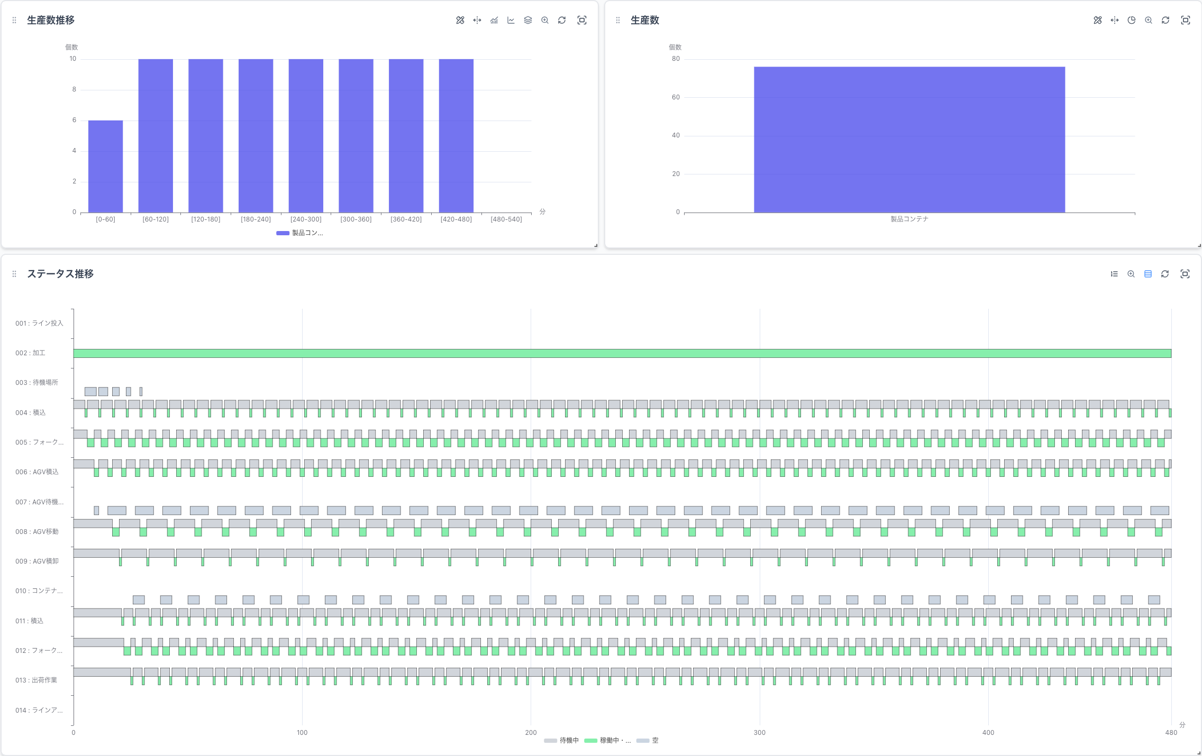Click the 002 : 加工 green status bar
This screenshot has width=1202, height=756.
(622, 353)
